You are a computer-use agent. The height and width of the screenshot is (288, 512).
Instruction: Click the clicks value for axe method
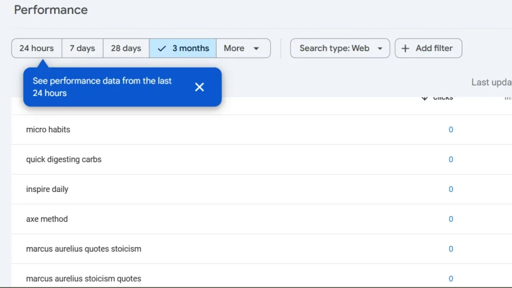coord(450,219)
